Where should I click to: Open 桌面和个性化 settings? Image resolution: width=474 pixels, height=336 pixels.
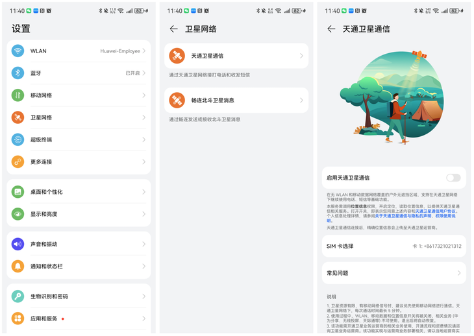[x=79, y=192]
